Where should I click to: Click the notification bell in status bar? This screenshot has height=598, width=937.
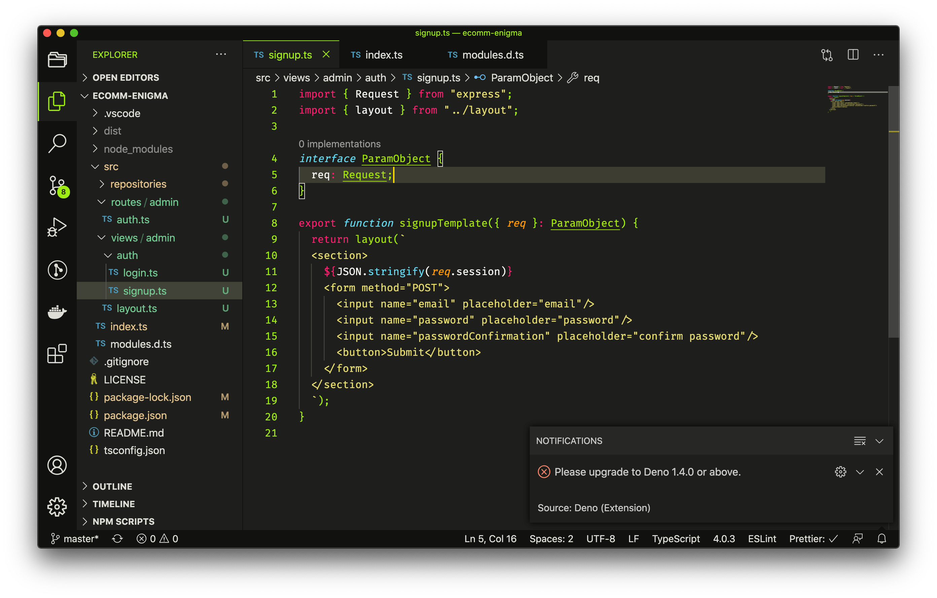[882, 538]
